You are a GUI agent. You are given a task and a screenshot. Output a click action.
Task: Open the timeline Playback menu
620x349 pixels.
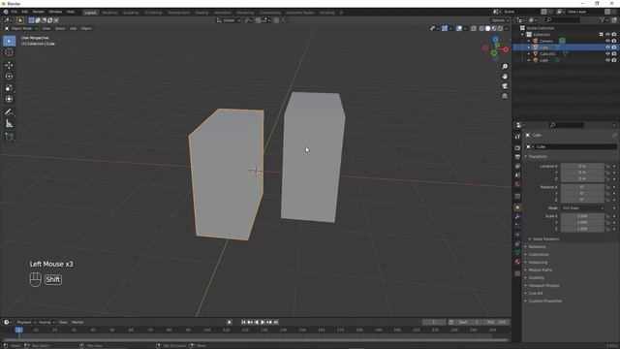(26, 322)
